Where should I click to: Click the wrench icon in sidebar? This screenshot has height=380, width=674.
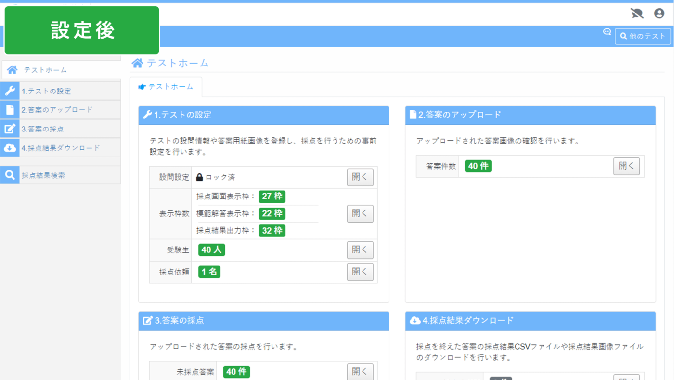point(10,91)
